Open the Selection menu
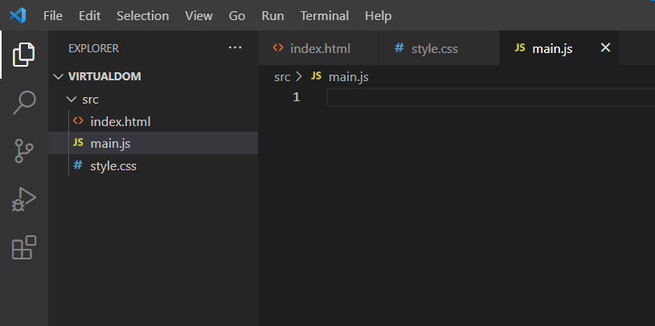Image resolution: width=655 pixels, height=326 pixels. pyautogui.click(x=143, y=16)
